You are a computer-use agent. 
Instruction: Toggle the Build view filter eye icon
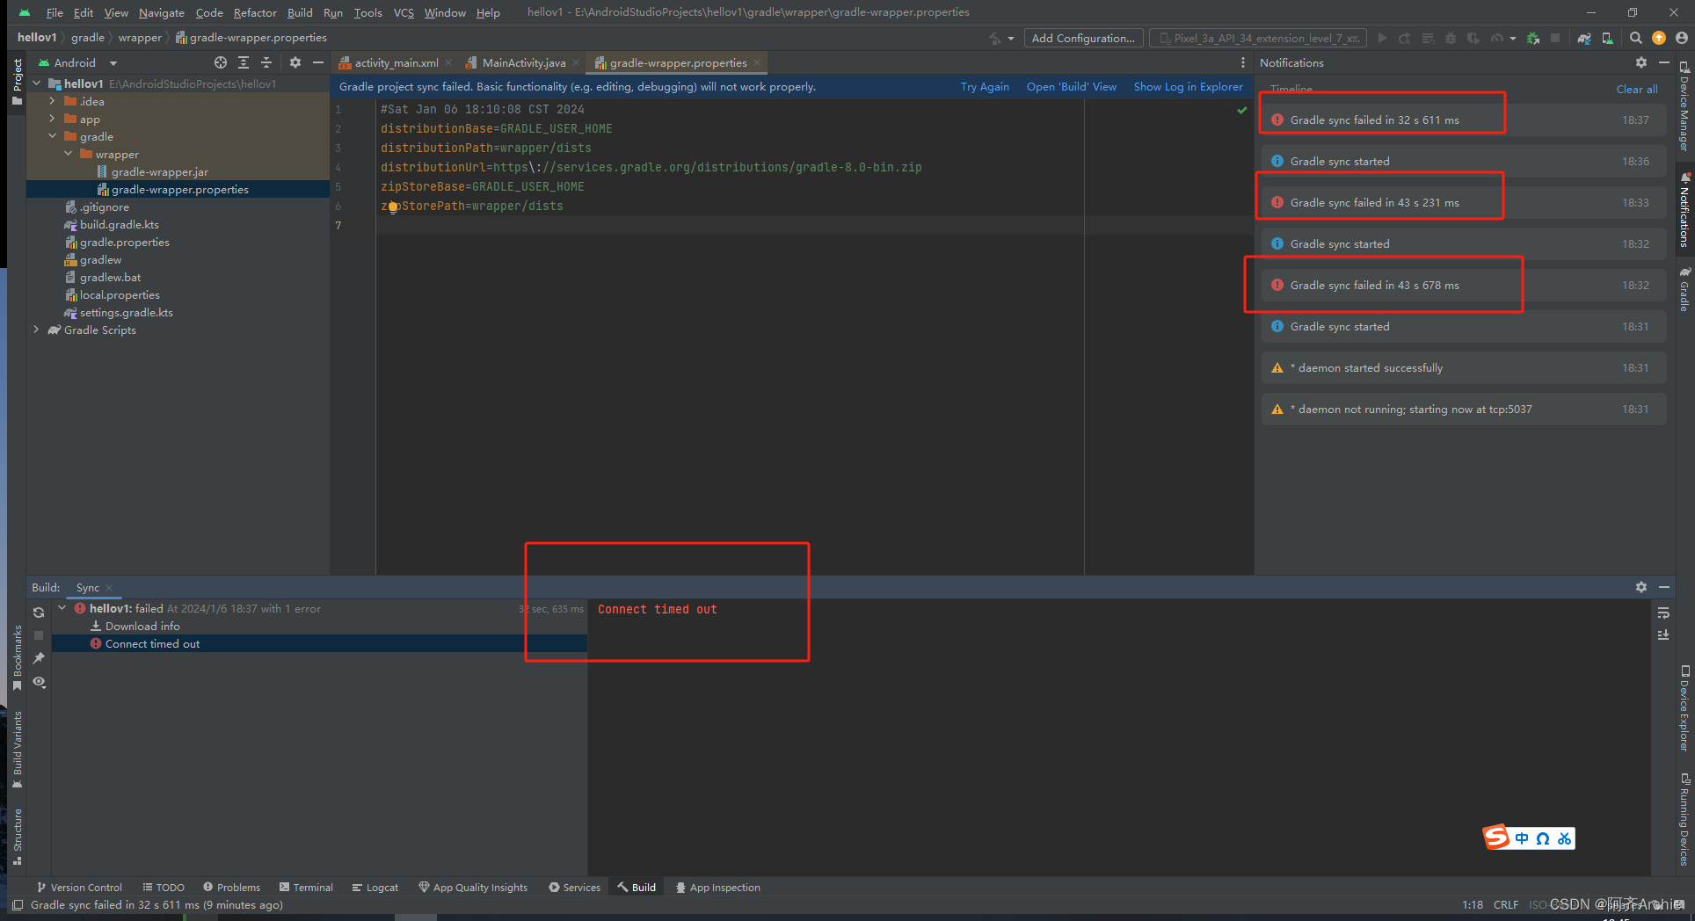click(x=39, y=682)
